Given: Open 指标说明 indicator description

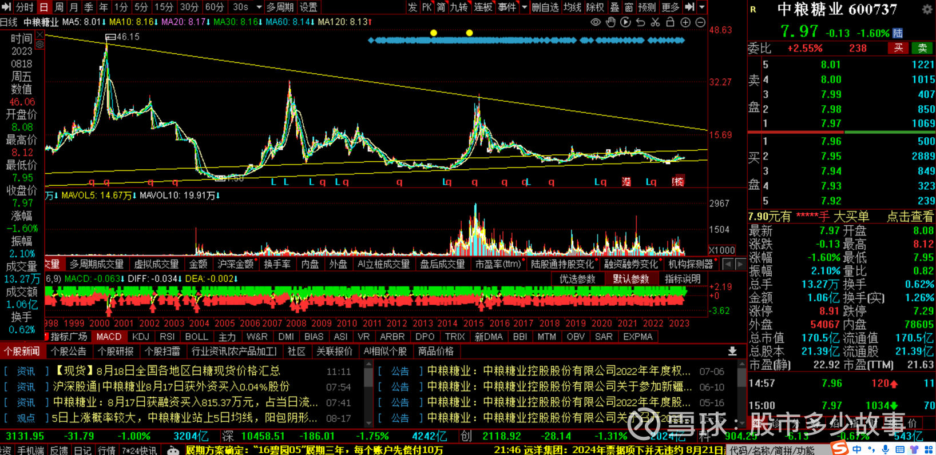Looking at the screenshot, I should coord(683,279).
